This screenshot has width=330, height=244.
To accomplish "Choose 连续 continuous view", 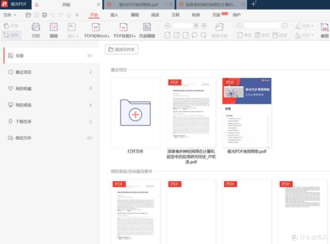I will tap(280, 35).
